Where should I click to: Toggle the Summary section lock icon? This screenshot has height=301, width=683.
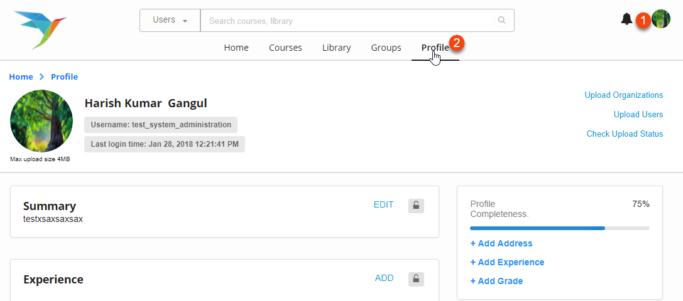pos(416,205)
